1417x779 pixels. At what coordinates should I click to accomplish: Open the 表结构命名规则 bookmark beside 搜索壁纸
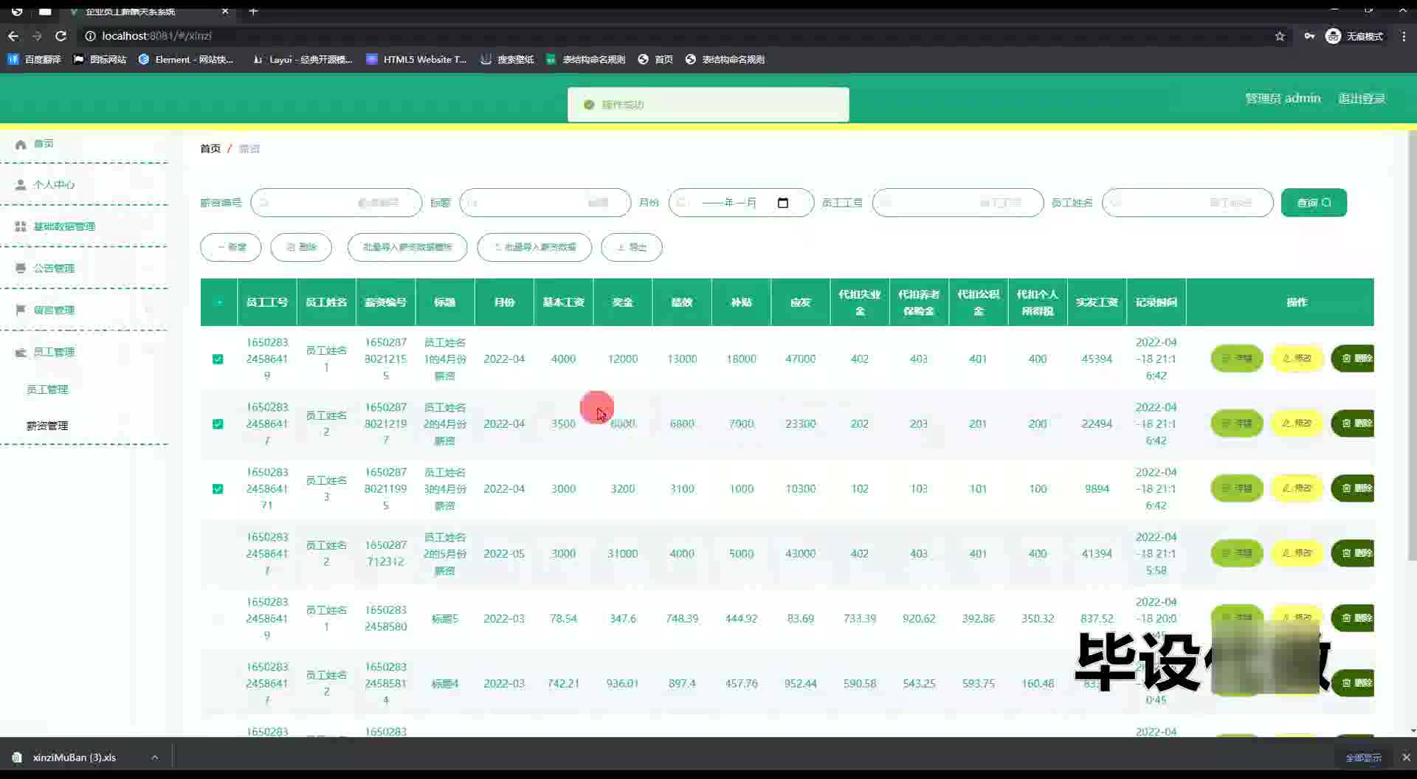point(586,59)
